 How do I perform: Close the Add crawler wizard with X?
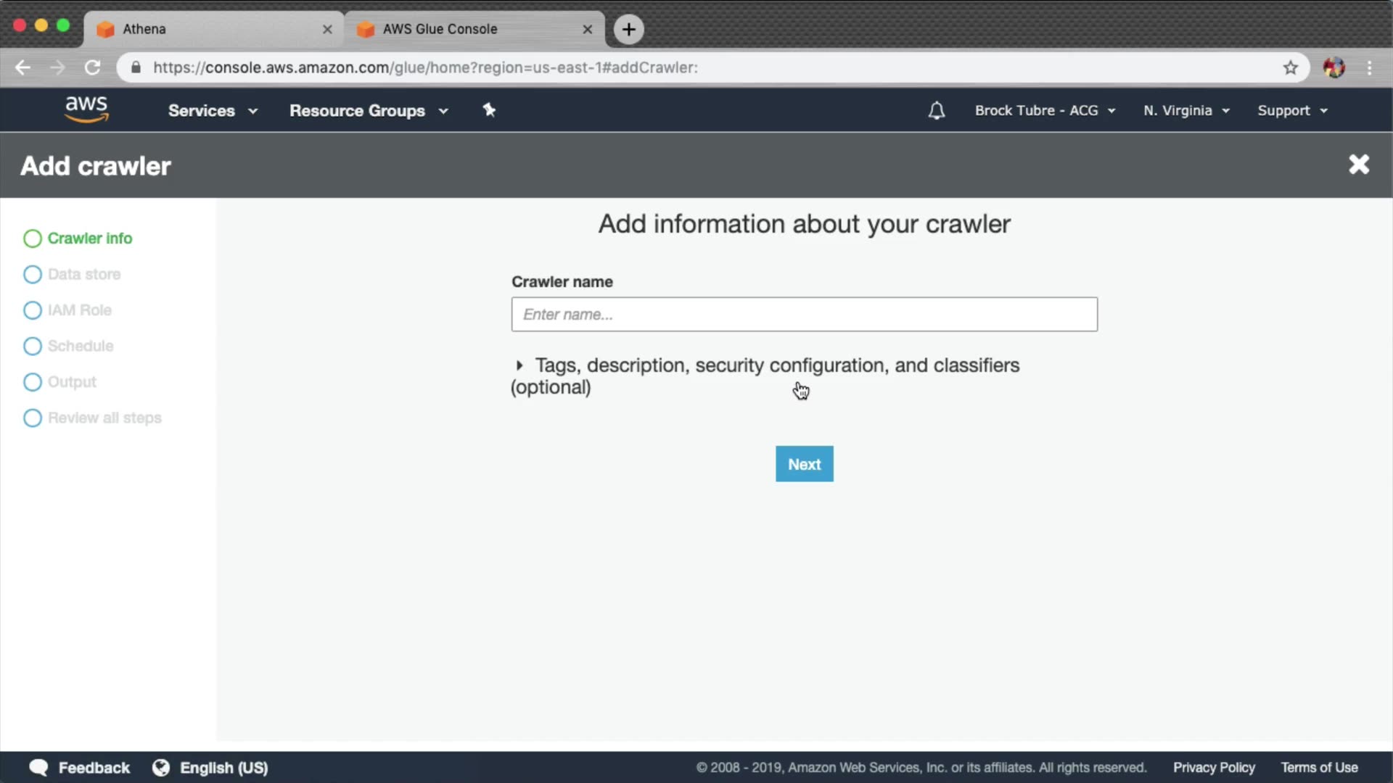1358,165
